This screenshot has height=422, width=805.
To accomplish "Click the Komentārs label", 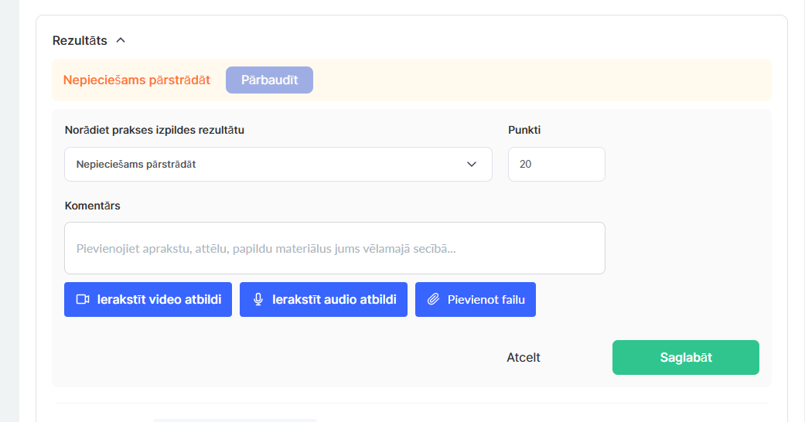I will (x=93, y=206).
